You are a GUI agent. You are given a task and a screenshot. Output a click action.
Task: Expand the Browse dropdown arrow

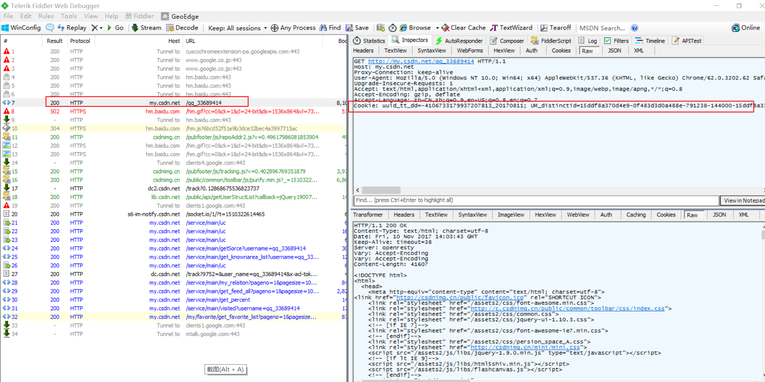pyautogui.click(x=437, y=28)
